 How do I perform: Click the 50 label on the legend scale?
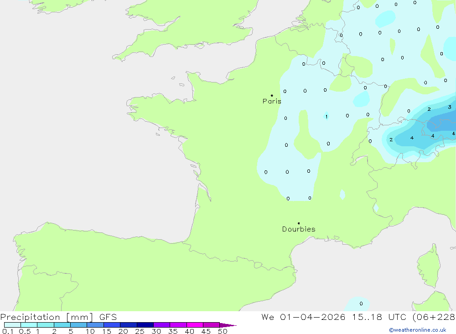pos(223,331)
